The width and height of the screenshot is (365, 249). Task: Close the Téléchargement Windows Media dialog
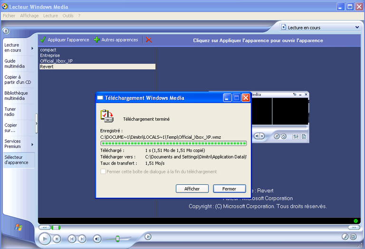click(x=246, y=98)
